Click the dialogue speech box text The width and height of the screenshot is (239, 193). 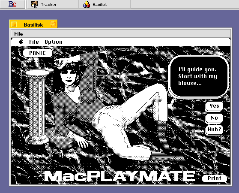(x=197, y=76)
